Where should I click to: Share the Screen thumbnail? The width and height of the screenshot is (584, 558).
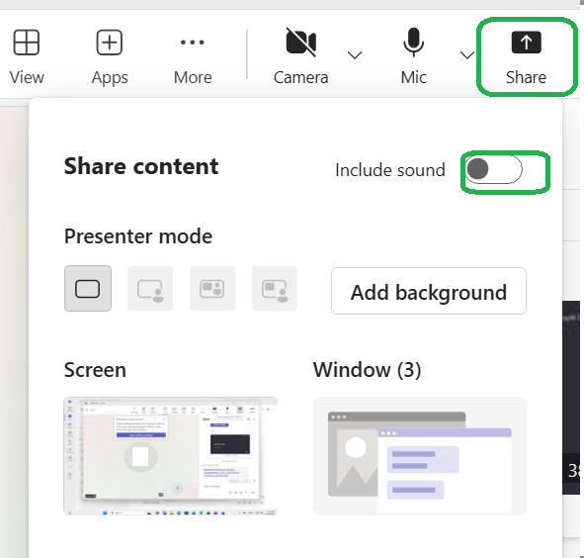[x=171, y=456]
